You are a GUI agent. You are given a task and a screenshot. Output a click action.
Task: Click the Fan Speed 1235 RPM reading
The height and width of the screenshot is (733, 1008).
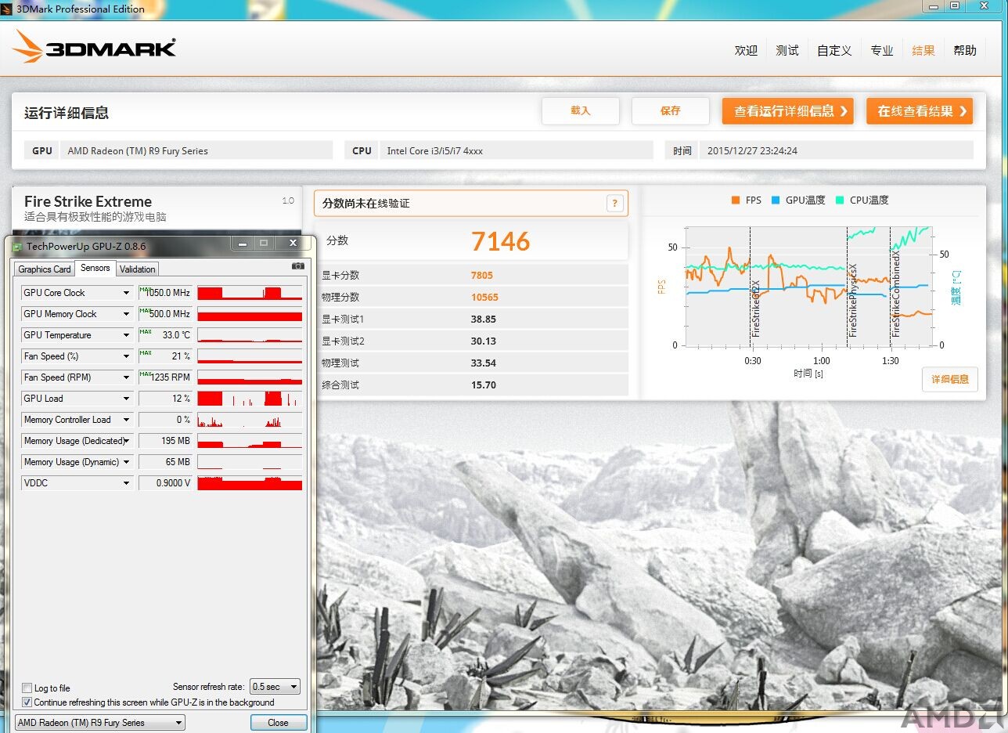pyautogui.click(x=166, y=377)
